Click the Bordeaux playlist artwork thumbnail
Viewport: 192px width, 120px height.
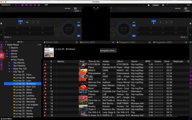[x=49, y=52]
